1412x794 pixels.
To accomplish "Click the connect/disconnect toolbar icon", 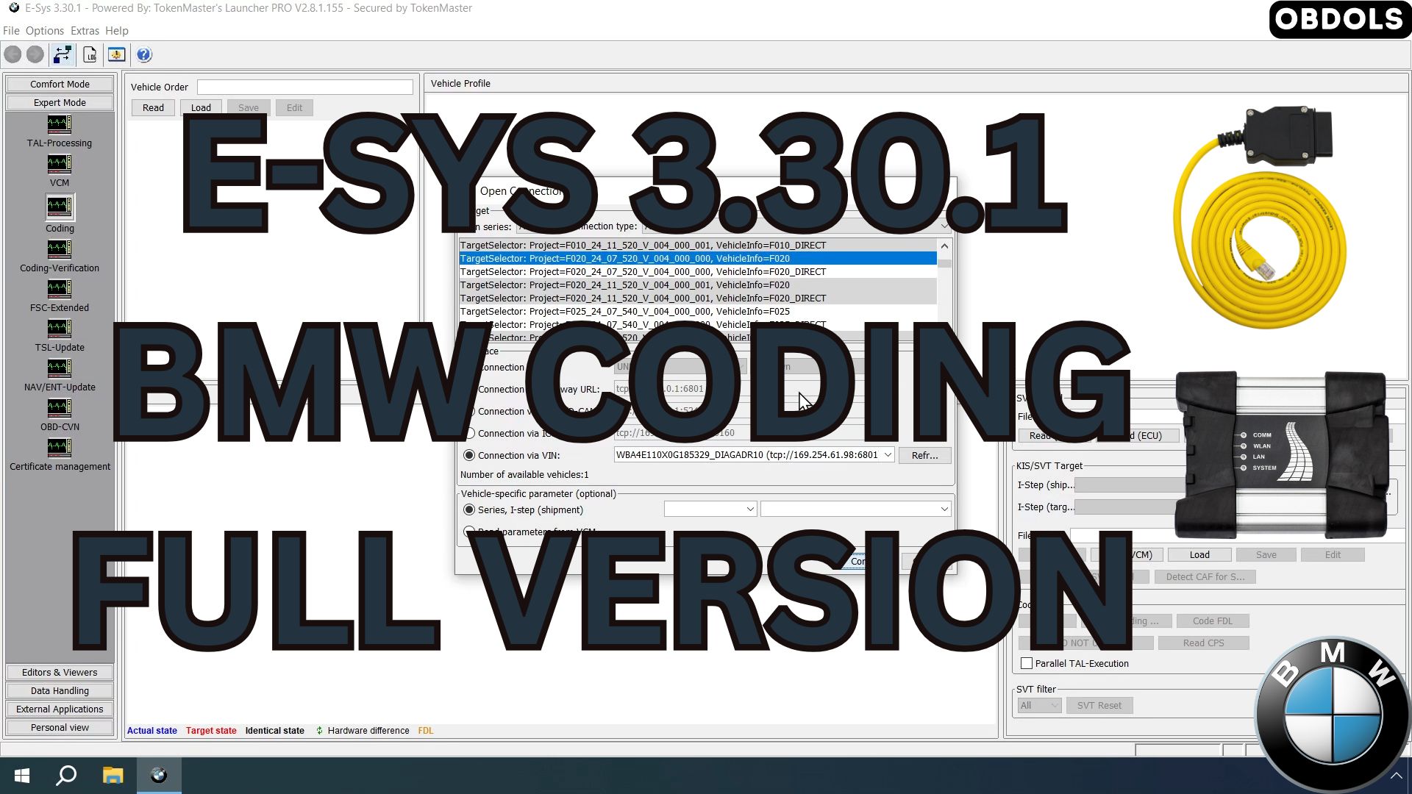I will point(63,54).
